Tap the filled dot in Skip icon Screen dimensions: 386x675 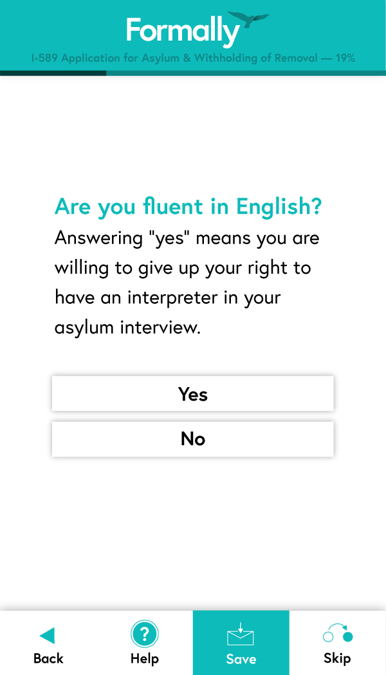coord(348,636)
